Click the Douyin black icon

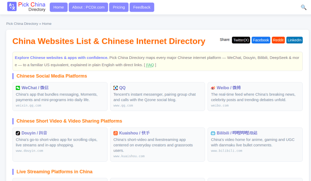click(18, 133)
